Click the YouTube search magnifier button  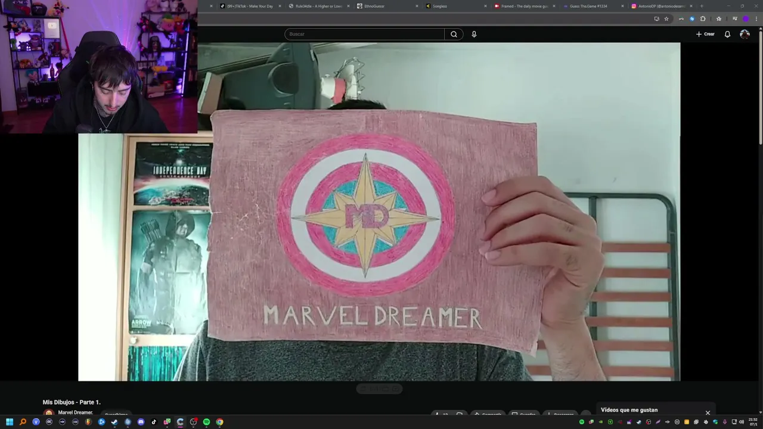454,34
